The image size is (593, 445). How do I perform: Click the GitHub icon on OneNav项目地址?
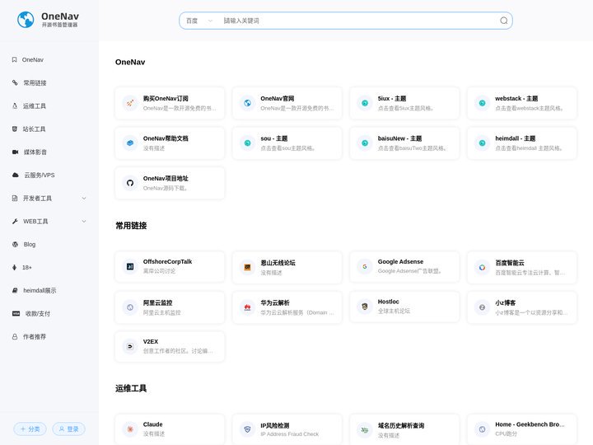pyautogui.click(x=130, y=183)
